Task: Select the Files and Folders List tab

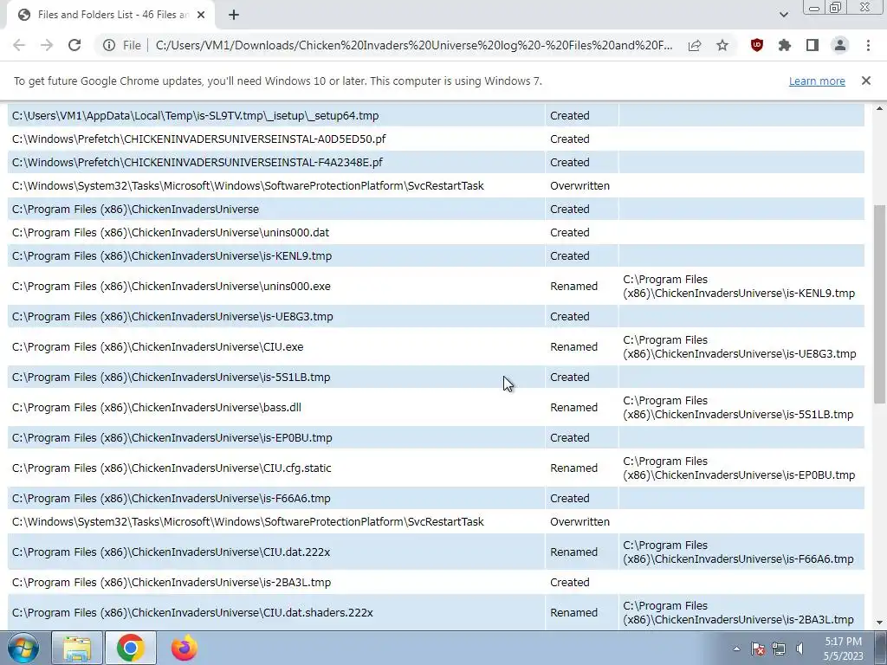Action: (x=110, y=16)
